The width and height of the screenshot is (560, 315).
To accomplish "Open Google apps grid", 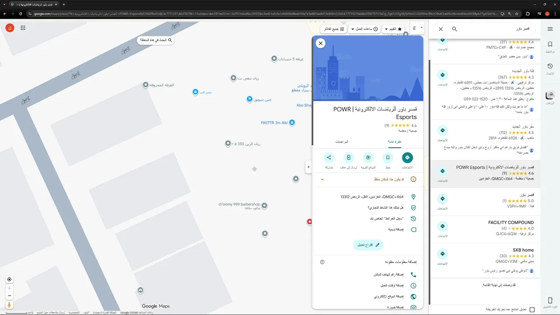I will 23,28.
